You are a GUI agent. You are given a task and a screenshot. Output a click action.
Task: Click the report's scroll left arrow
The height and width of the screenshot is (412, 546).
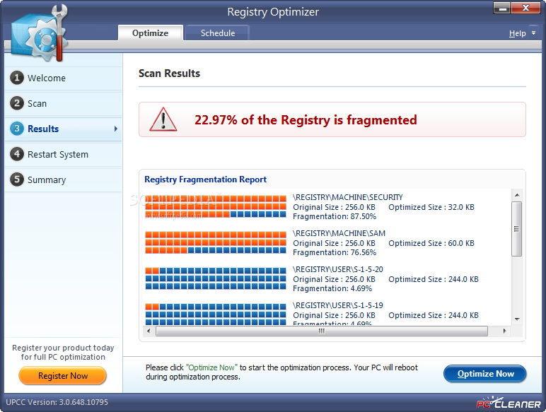point(149,331)
